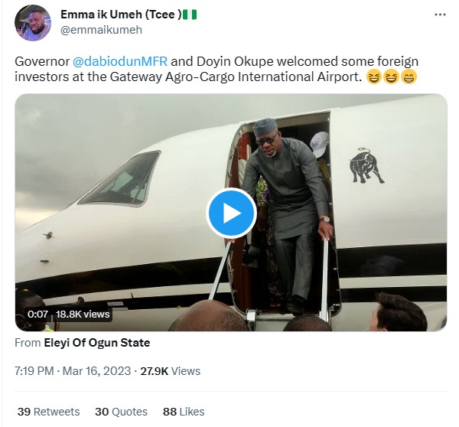This screenshot has height=427, width=459.
Task: Open the @dabiodunMFR mention link
Action: pos(115,60)
